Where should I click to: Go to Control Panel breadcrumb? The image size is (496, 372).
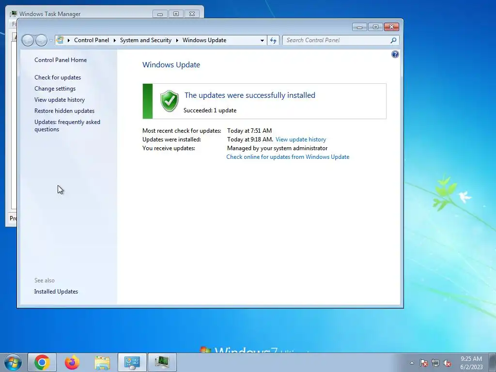click(92, 40)
